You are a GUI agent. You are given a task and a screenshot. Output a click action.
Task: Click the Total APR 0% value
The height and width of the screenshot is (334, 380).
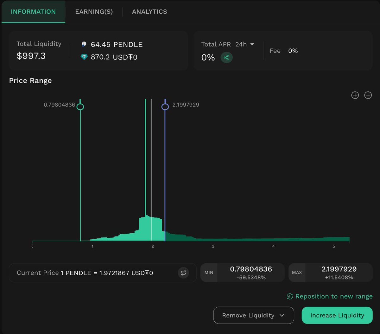point(208,58)
